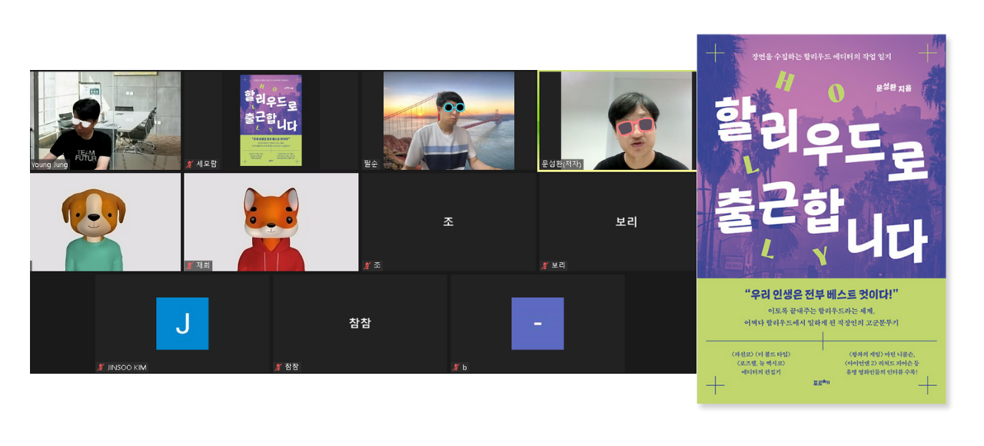Click the blue J profile square
Viewport: 984px width, 446px height.
(182, 323)
